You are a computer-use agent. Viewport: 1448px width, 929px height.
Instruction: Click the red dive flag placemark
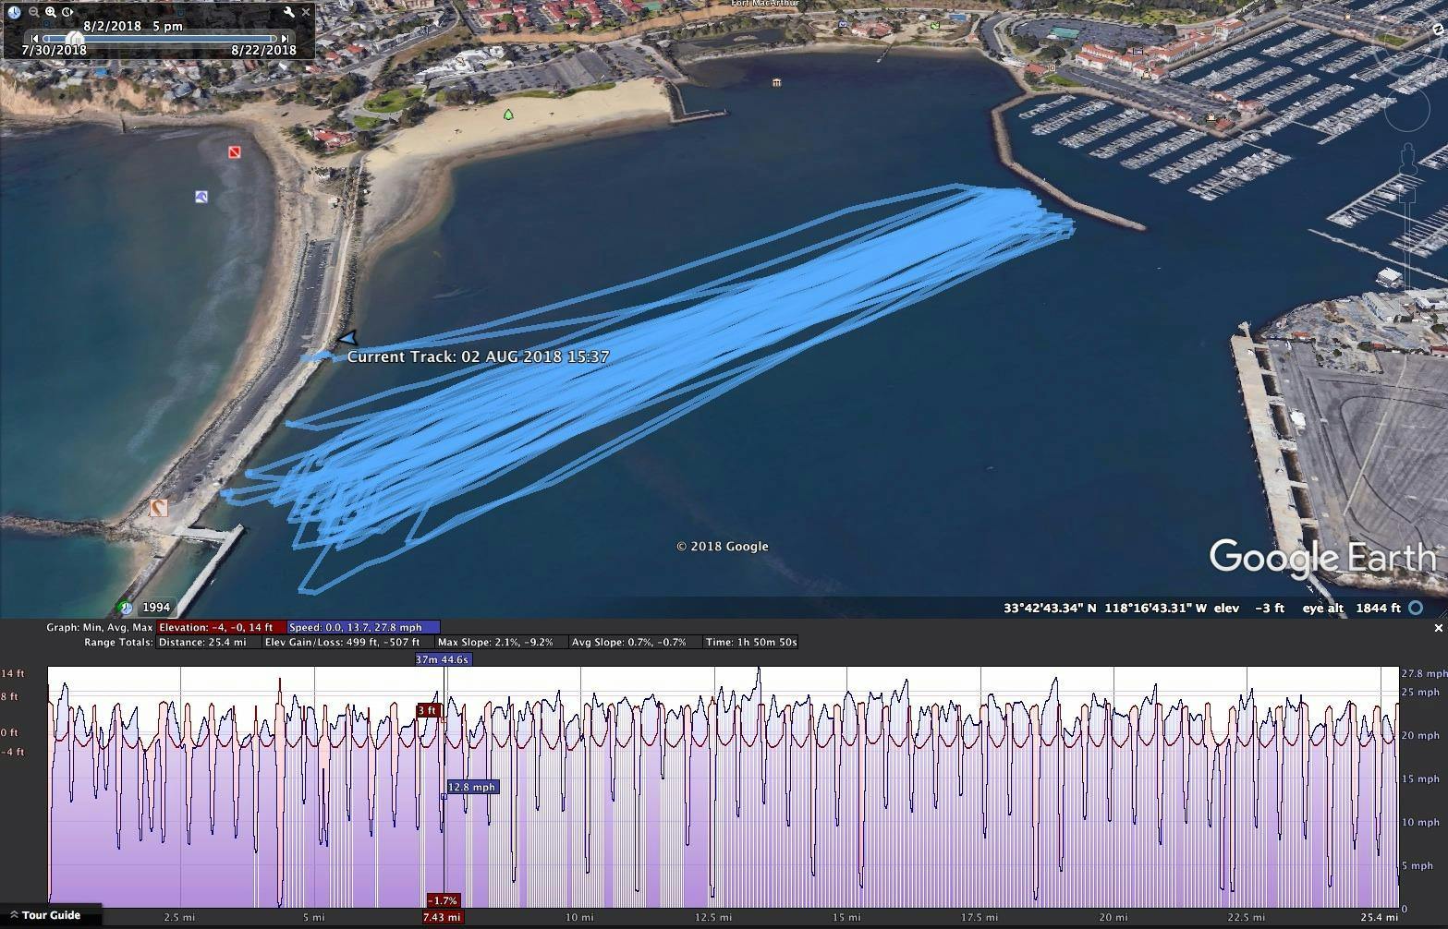point(235,151)
